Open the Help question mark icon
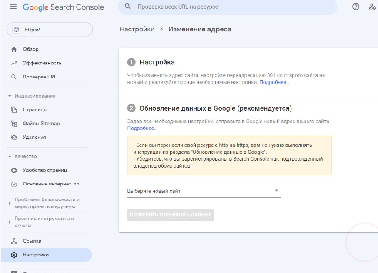 coord(355,7)
